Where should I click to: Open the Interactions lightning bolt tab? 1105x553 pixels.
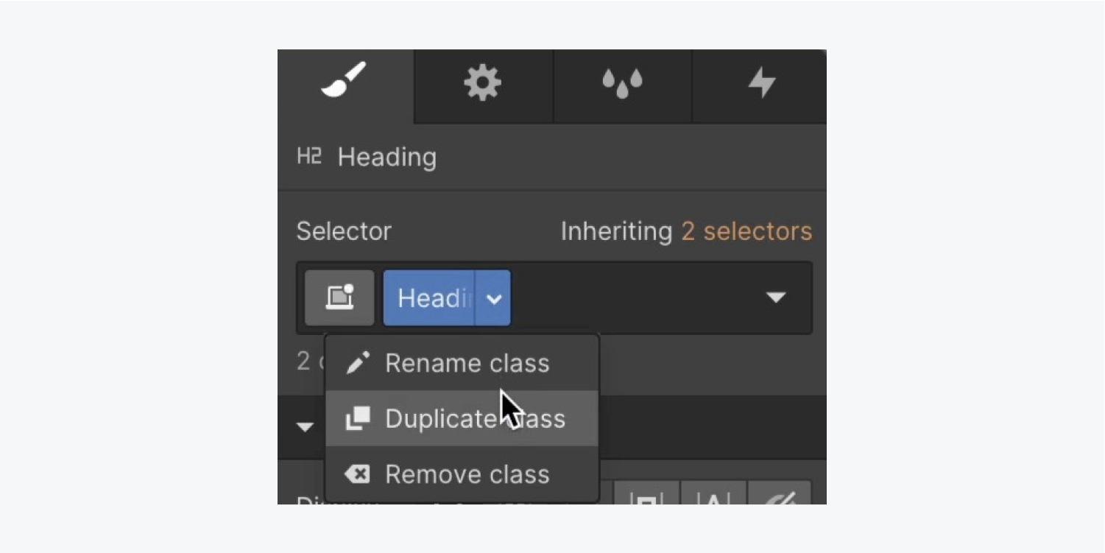pyautogui.click(x=761, y=82)
